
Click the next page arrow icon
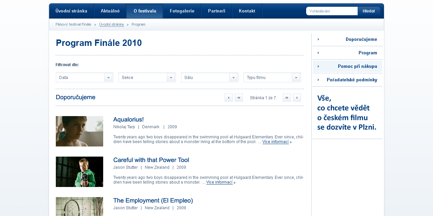(297, 97)
